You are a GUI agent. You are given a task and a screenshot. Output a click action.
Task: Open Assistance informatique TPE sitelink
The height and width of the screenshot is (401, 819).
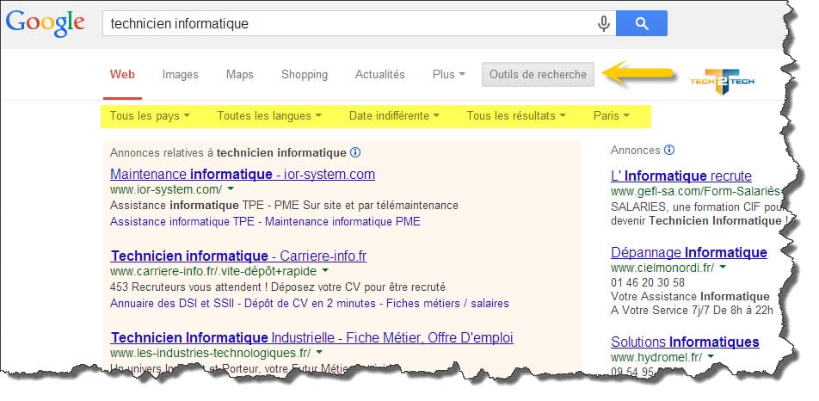pos(182,221)
